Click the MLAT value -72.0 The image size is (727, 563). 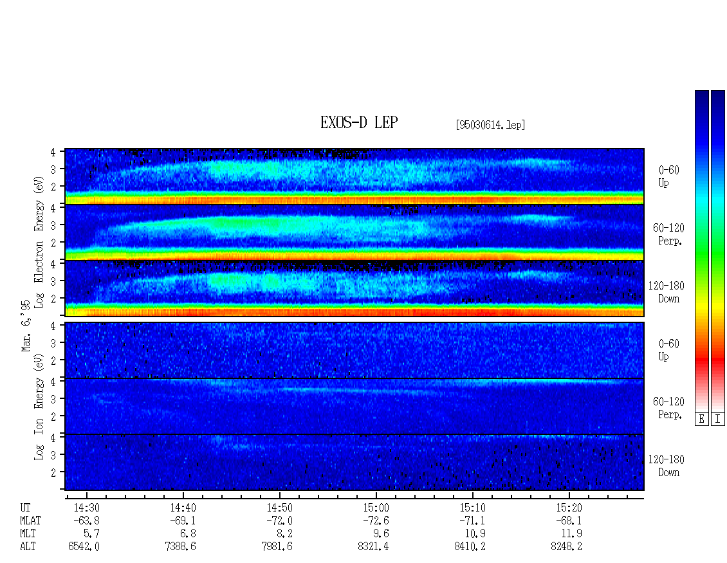[x=280, y=521]
